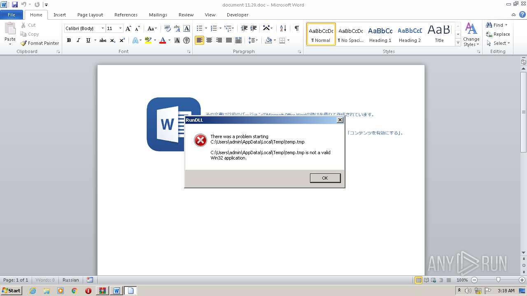Open Change Styles dropdown
Viewport: 527px width, 296px height.
tap(471, 35)
